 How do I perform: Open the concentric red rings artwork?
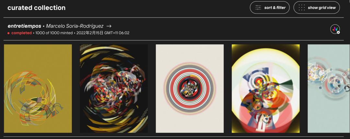[190, 88]
